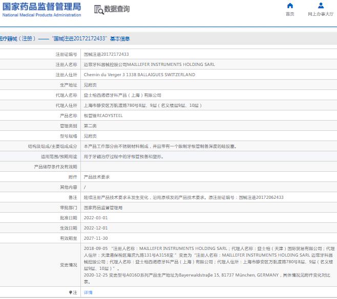Click the 代理人住所 field label
Viewport: 337px width, 299px height.
66,105
